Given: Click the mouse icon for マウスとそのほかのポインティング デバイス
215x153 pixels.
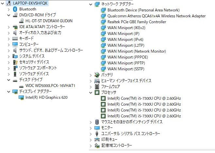Looking at the screenshot, I should tap(97, 122).
